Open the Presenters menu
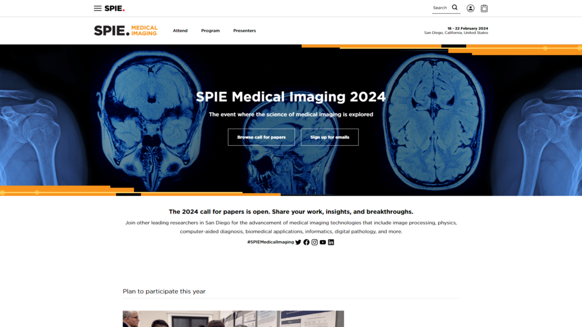Image resolution: width=582 pixels, height=327 pixels. (x=244, y=31)
